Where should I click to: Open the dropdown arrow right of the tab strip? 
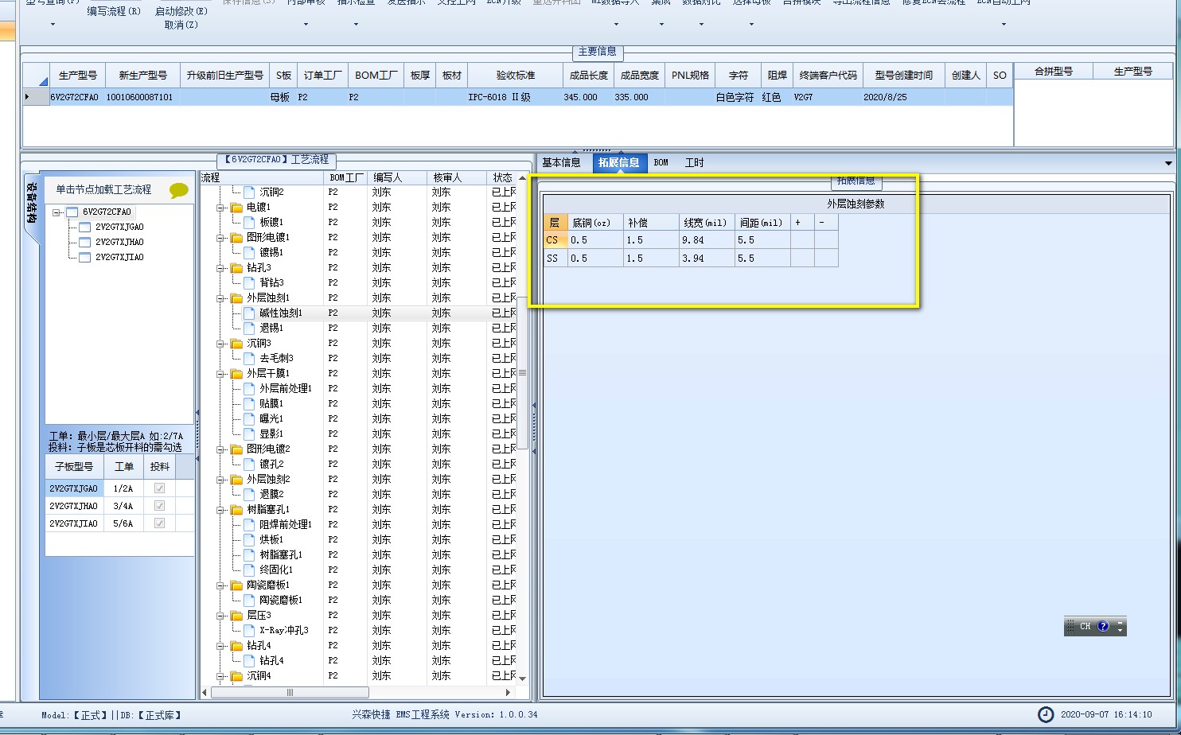[1168, 163]
